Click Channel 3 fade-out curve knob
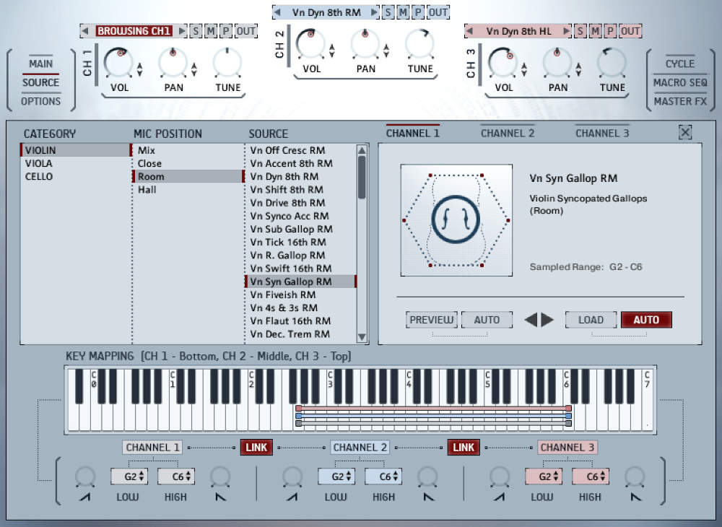Viewport: 722px width, 527px height. tap(635, 478)
